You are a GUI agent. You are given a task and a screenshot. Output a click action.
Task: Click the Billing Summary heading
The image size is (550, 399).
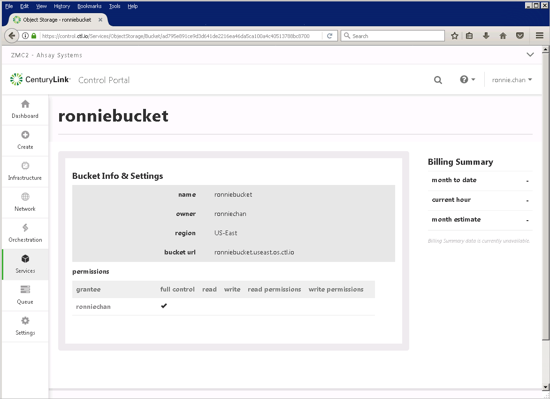click(460, 162)
